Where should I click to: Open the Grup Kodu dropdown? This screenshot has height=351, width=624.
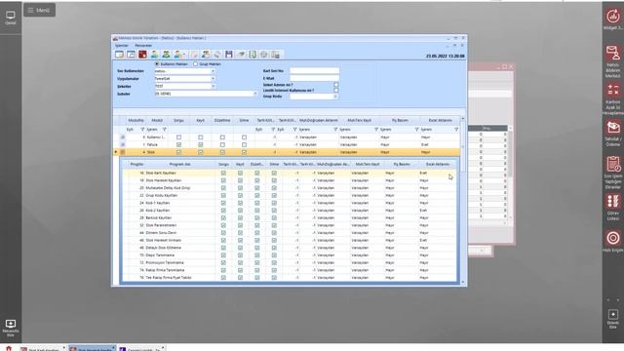(x=335, y=97)
